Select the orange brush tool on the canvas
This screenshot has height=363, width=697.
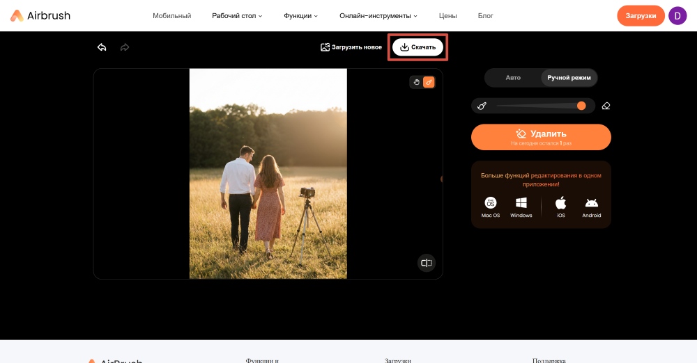[429, 82]
